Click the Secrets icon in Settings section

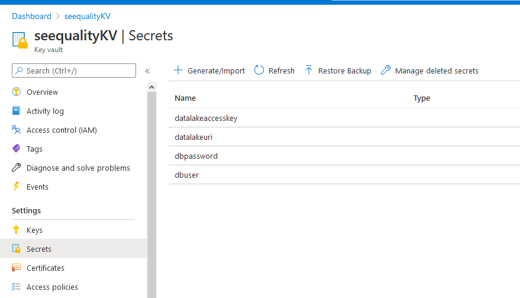pos(16,248)
